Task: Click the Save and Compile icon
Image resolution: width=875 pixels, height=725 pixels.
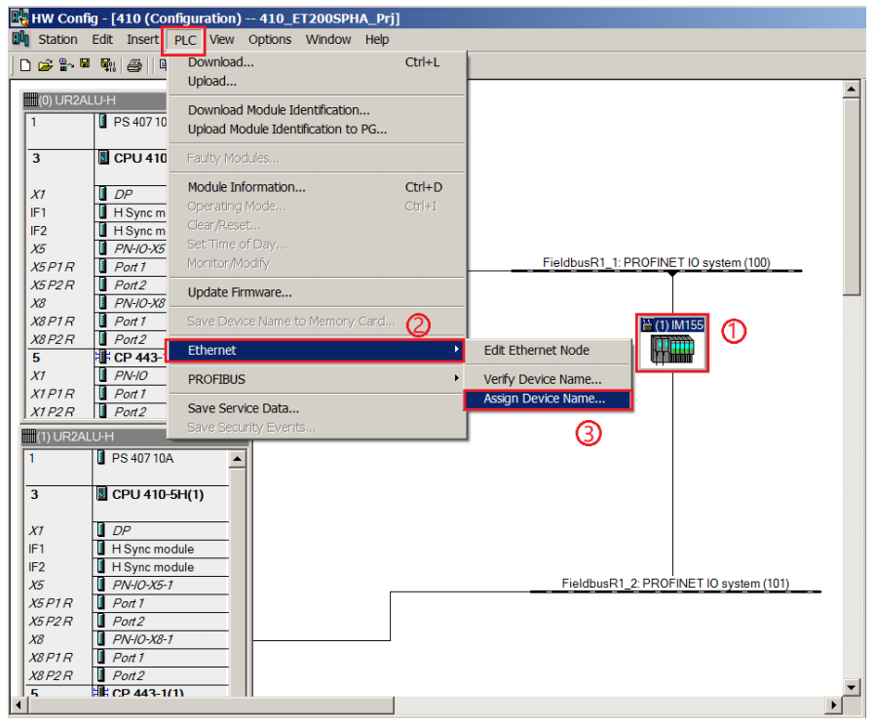Action: coord(108,66)
